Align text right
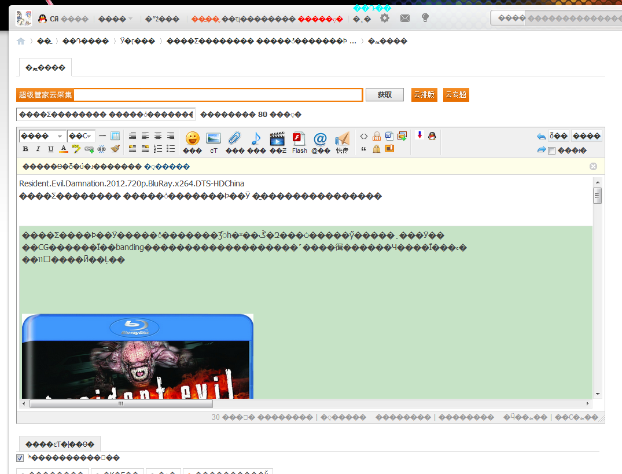 (171, 136)
